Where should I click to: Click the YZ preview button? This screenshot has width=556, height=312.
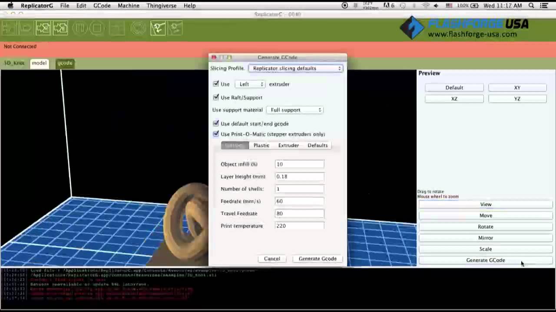click(517, 99)
